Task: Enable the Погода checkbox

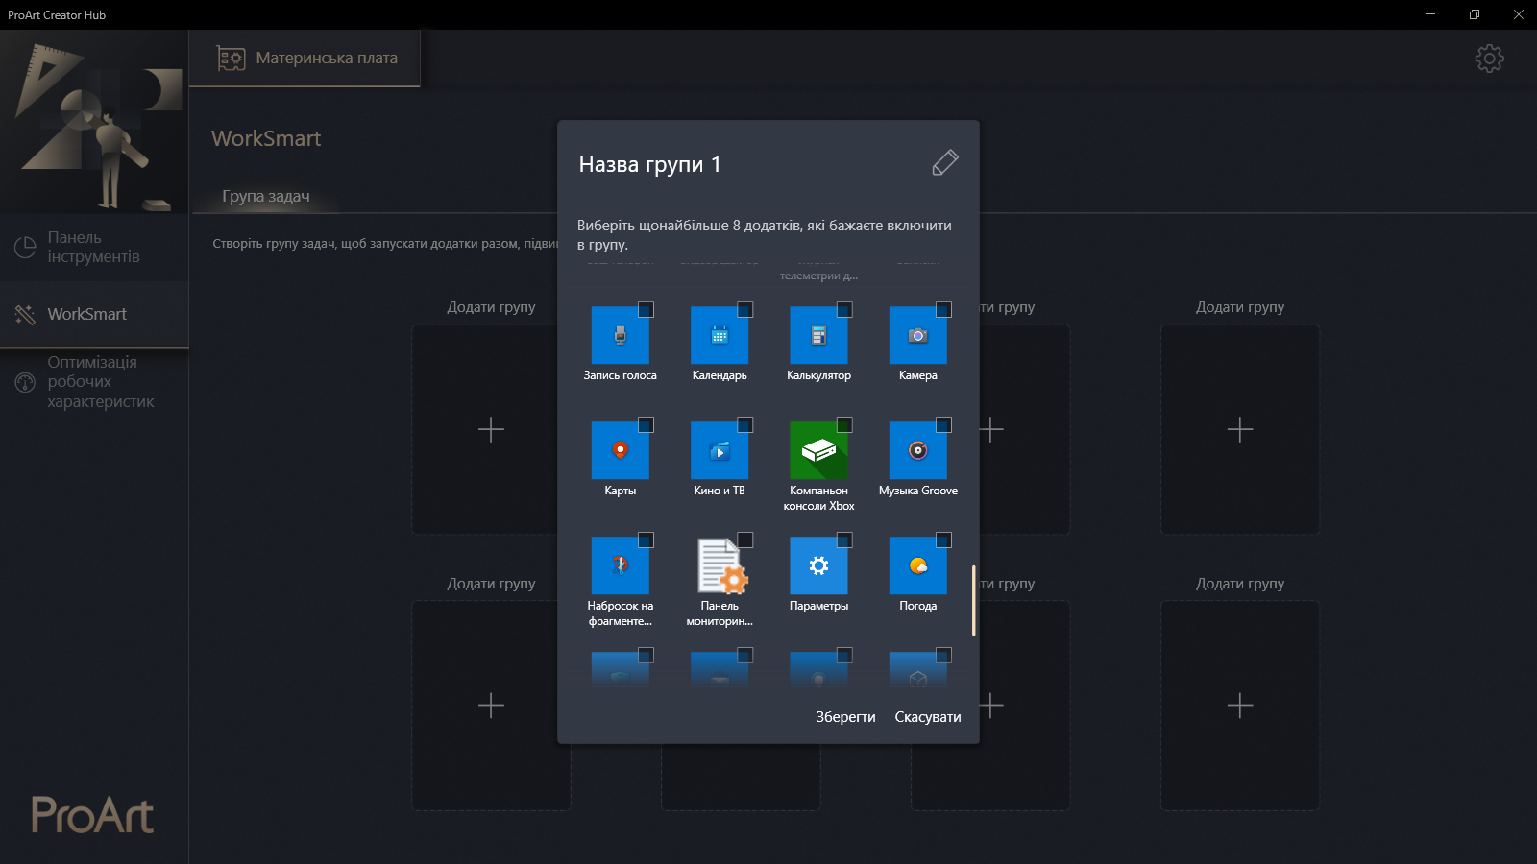Action: point(943,540)
